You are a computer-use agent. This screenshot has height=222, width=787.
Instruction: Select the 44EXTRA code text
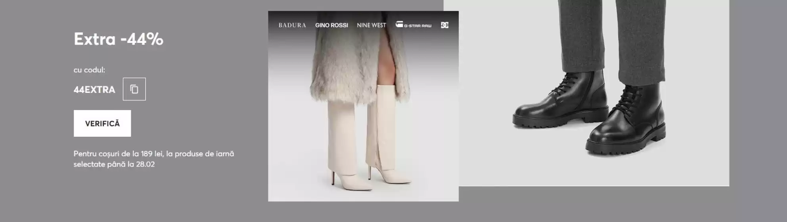pyautogui.click(x=94, y=90)
